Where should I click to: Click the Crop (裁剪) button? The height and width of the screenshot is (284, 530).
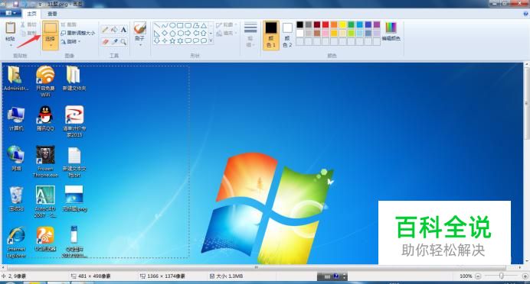pos(69,24)
